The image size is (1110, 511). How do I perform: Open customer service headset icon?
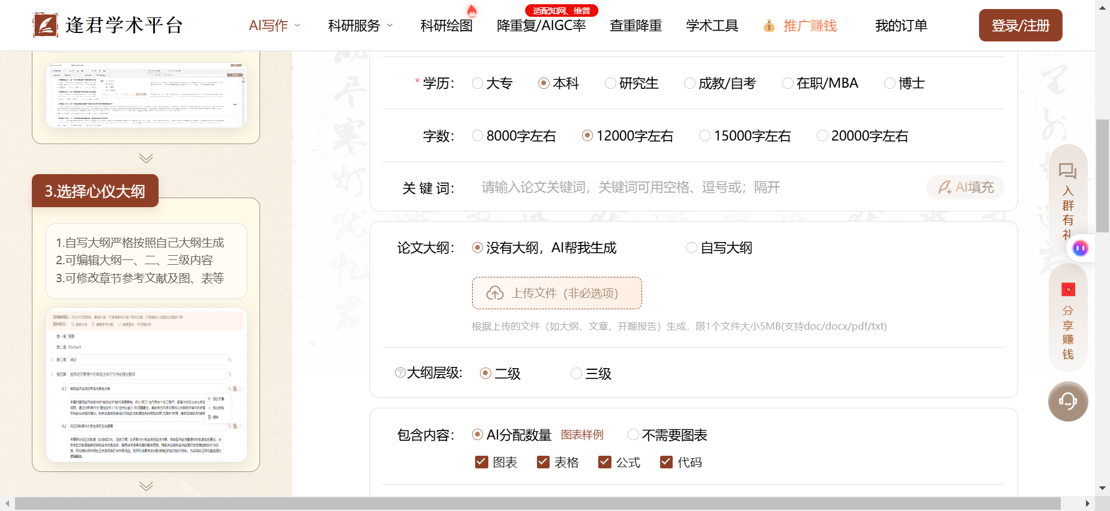coord(1068,401)
